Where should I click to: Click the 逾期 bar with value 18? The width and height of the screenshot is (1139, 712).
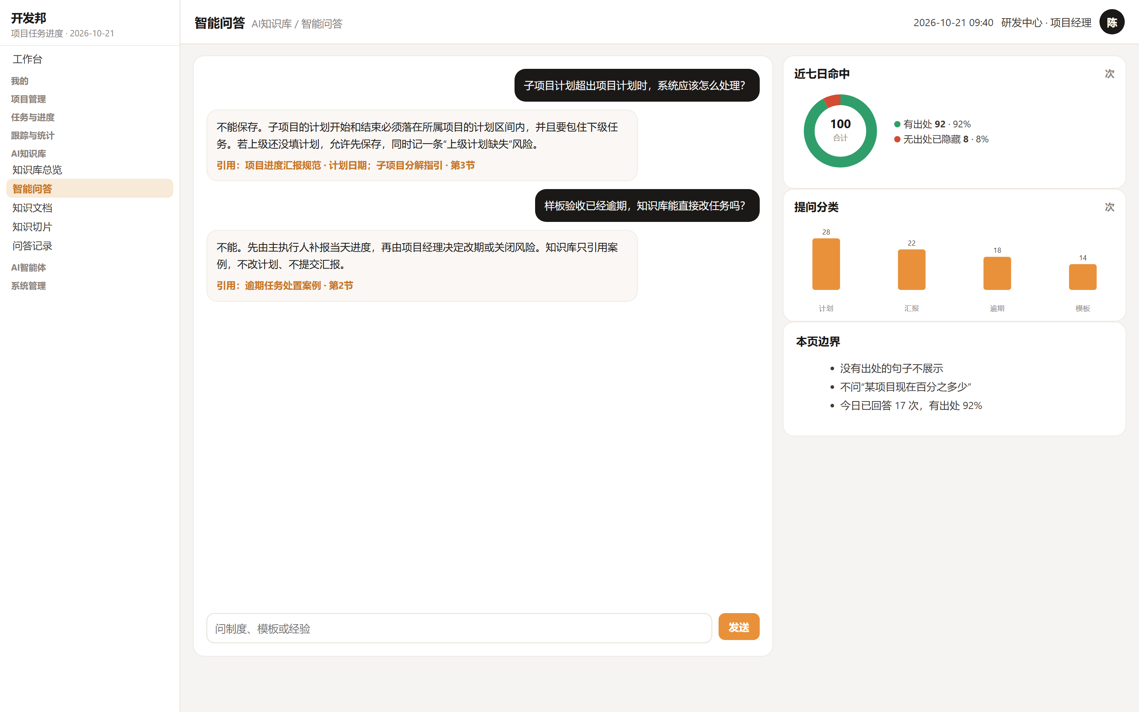point(997,273)
